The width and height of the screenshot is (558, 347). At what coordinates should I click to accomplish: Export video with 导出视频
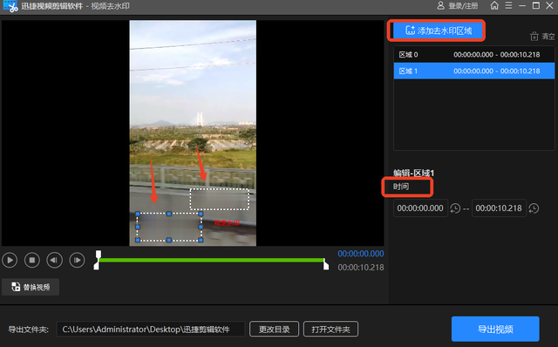[x=495, y=329]
